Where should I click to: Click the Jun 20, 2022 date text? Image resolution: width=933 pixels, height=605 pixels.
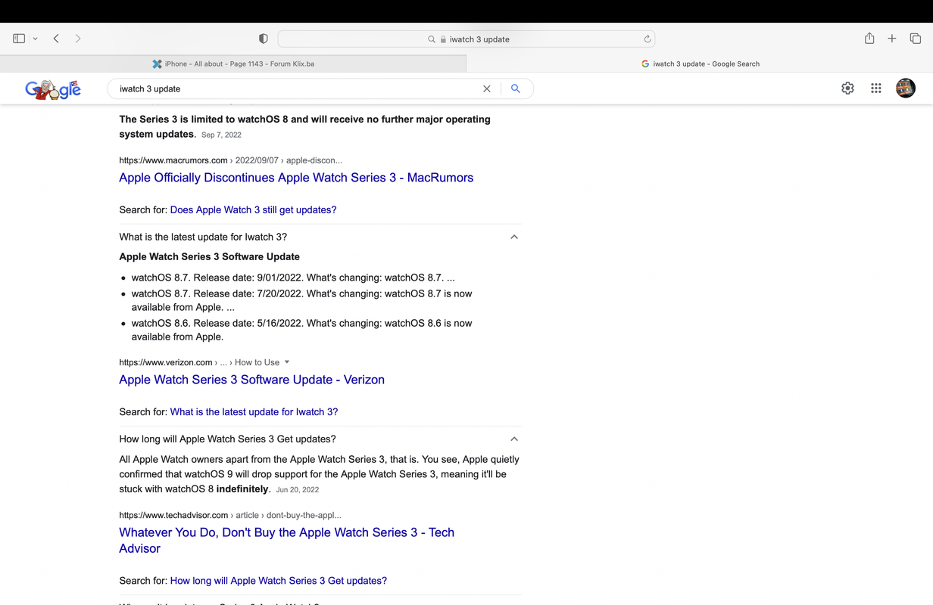[x=297, y=490]
